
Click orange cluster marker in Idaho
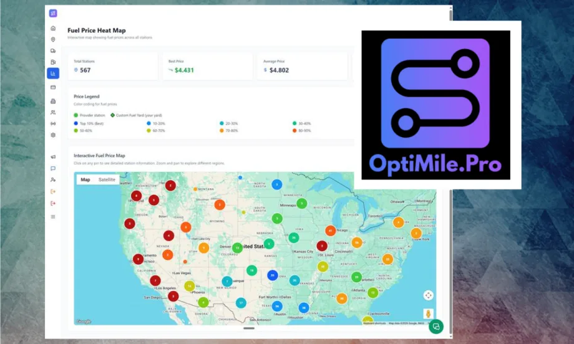(x=185, y=227)
